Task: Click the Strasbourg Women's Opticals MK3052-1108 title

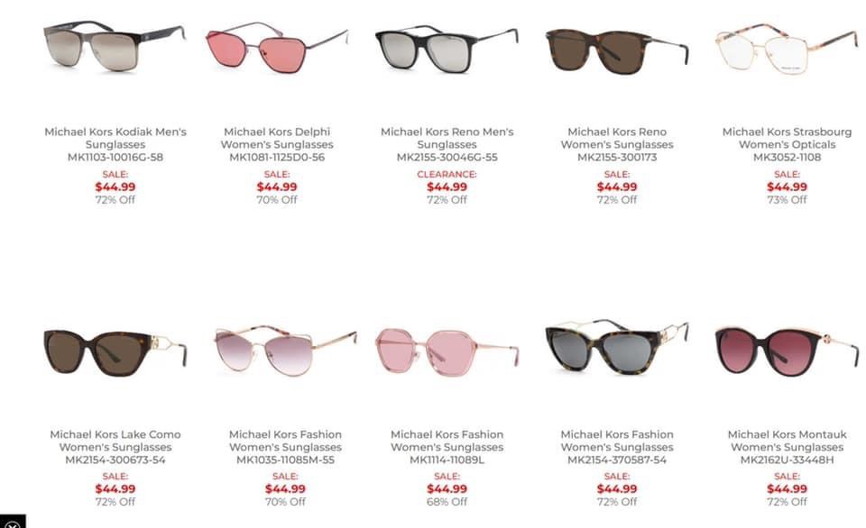Action: click(x=787, y=144)
